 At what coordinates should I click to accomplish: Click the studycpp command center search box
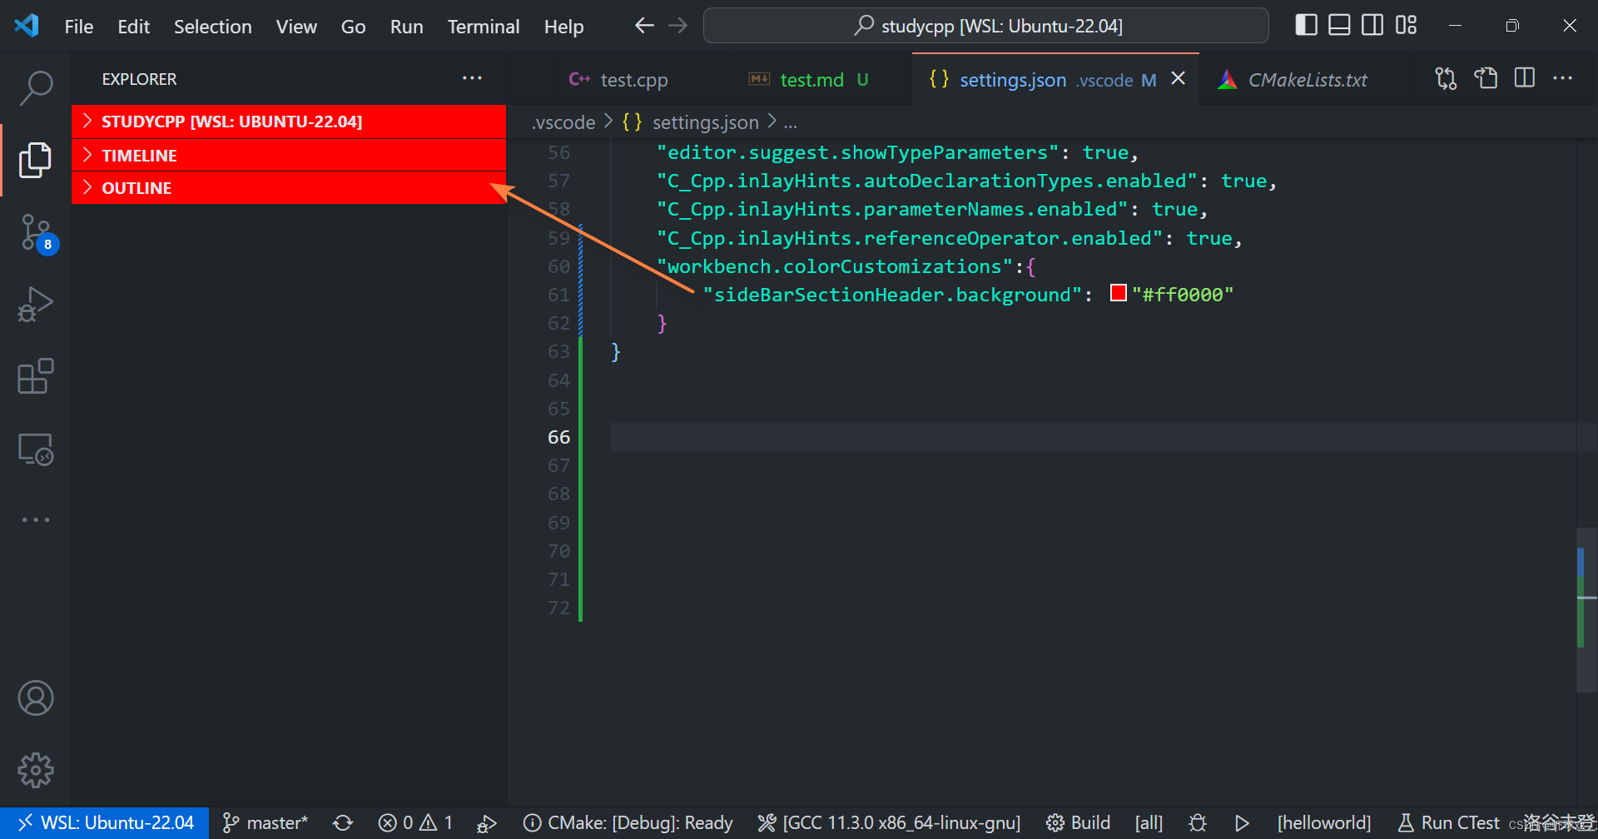985,26
